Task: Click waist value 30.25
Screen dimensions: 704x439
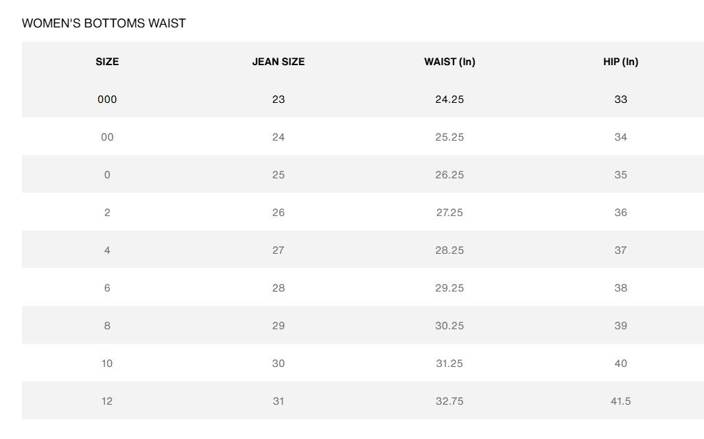Action: click(x=449, y=326)
